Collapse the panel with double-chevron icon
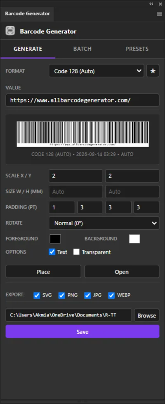The height and width of the screenshot is (404, 165). coord(151,4)
